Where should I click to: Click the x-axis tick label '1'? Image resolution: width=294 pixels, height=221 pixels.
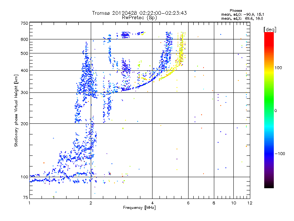(x=29, y=203)
